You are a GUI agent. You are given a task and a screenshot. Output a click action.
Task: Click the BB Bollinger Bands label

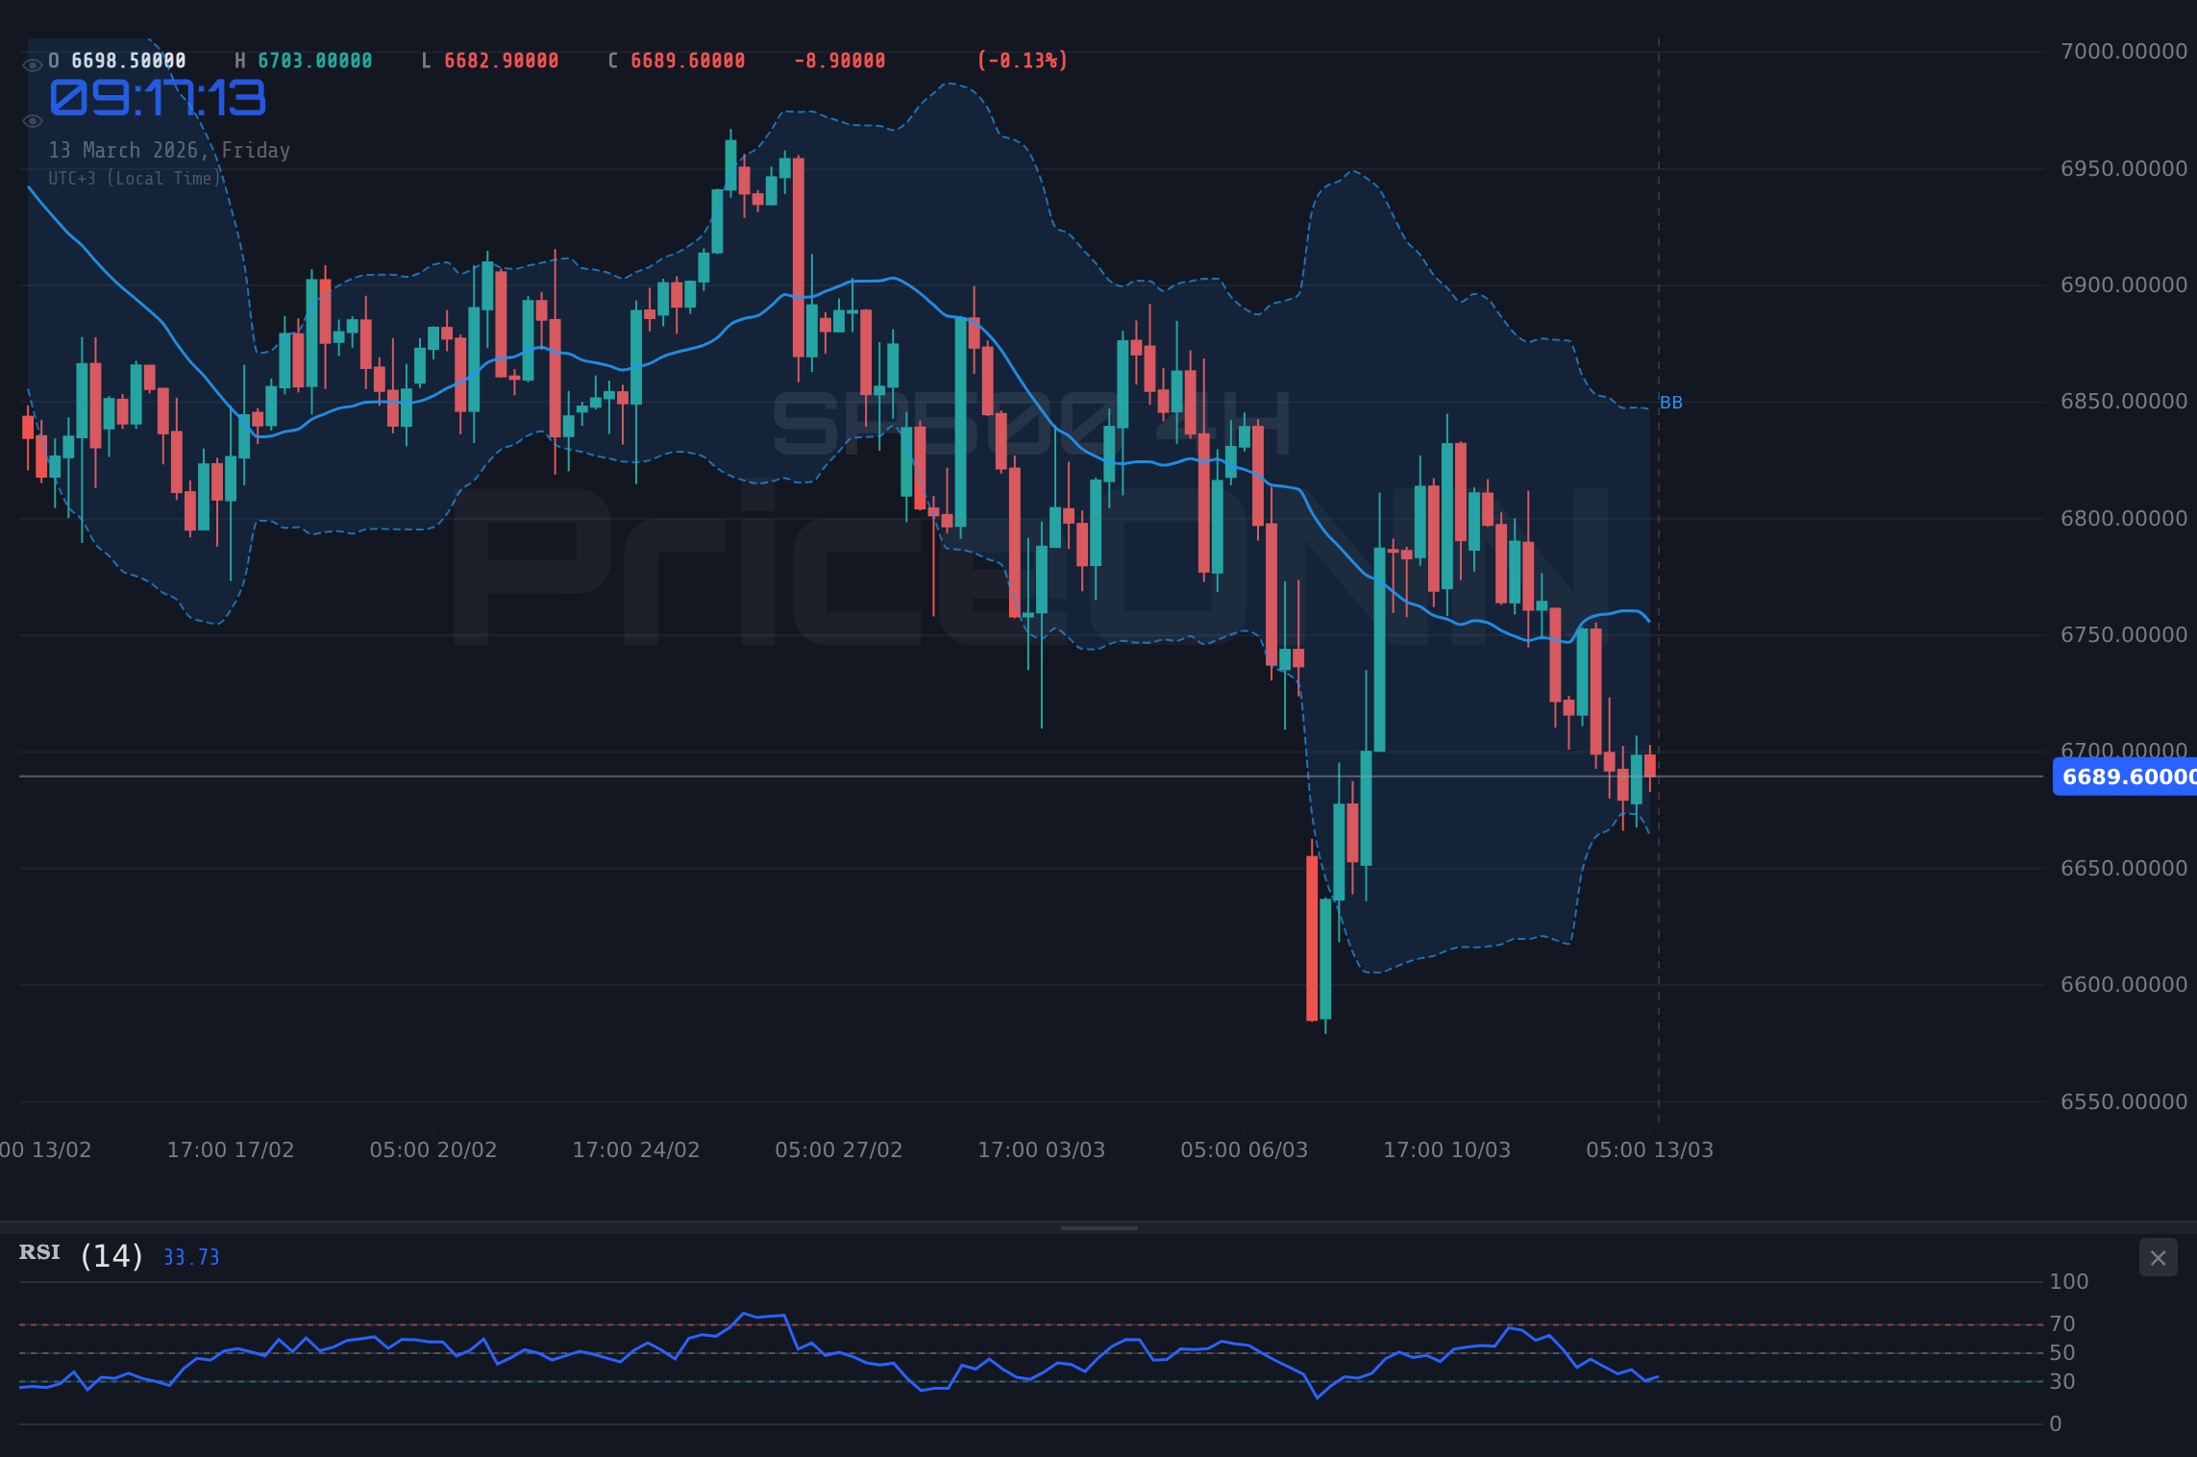coord(1670,403)
